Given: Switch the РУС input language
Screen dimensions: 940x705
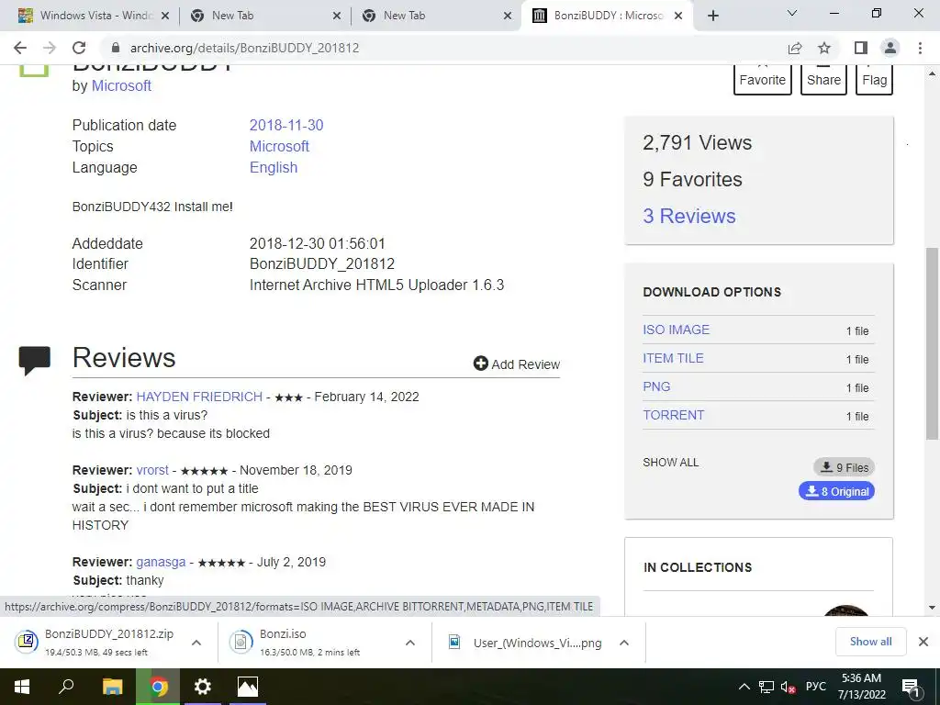Looking at the screenshot, I should tap(816, 687).
